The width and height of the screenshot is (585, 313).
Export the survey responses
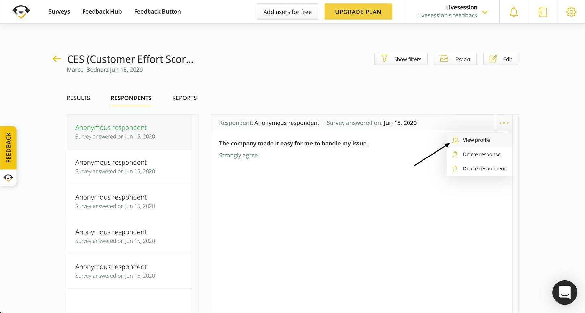(455, 59)
